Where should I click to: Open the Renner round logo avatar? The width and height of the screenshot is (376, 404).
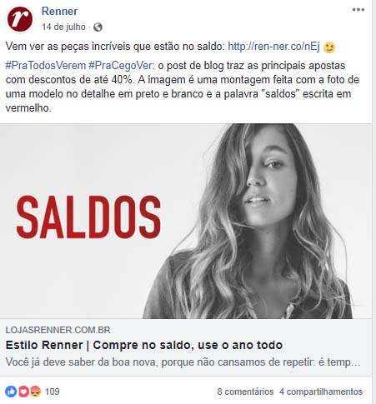point(20,19)
